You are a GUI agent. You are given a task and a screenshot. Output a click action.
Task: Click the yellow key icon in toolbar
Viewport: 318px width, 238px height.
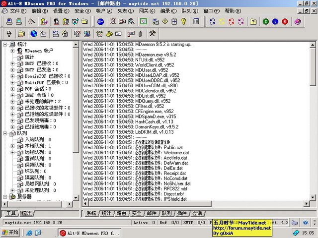coord(183,21)
